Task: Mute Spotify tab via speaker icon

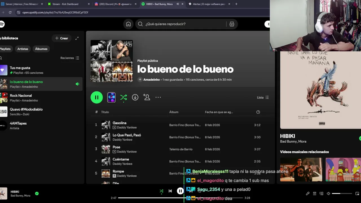Action: (x=178, y=4)
